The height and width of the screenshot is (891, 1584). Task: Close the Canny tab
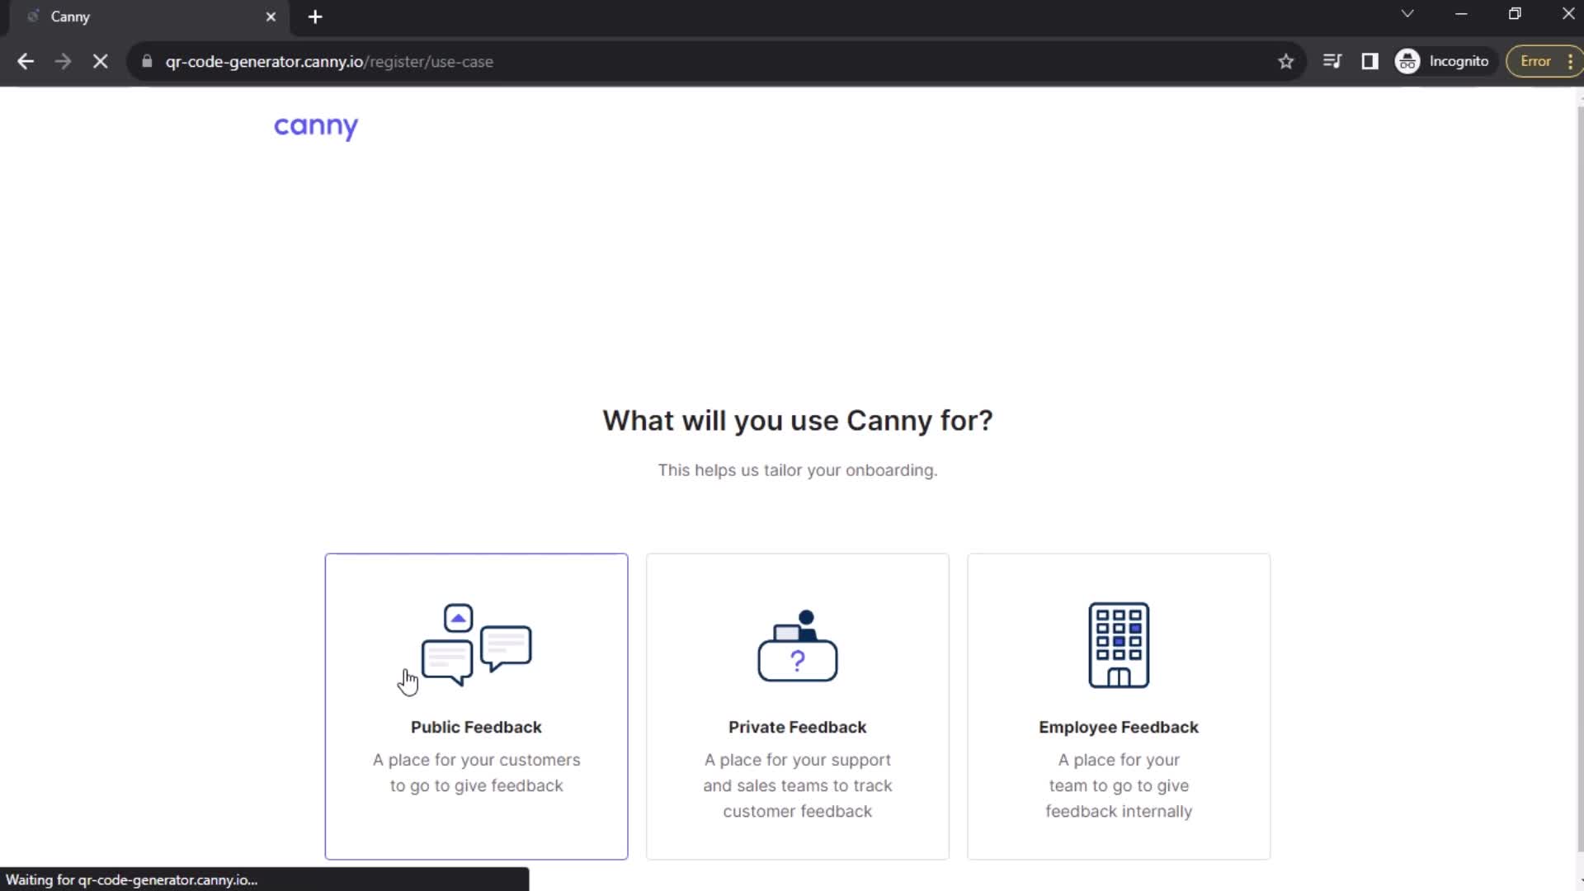(271, 16)
